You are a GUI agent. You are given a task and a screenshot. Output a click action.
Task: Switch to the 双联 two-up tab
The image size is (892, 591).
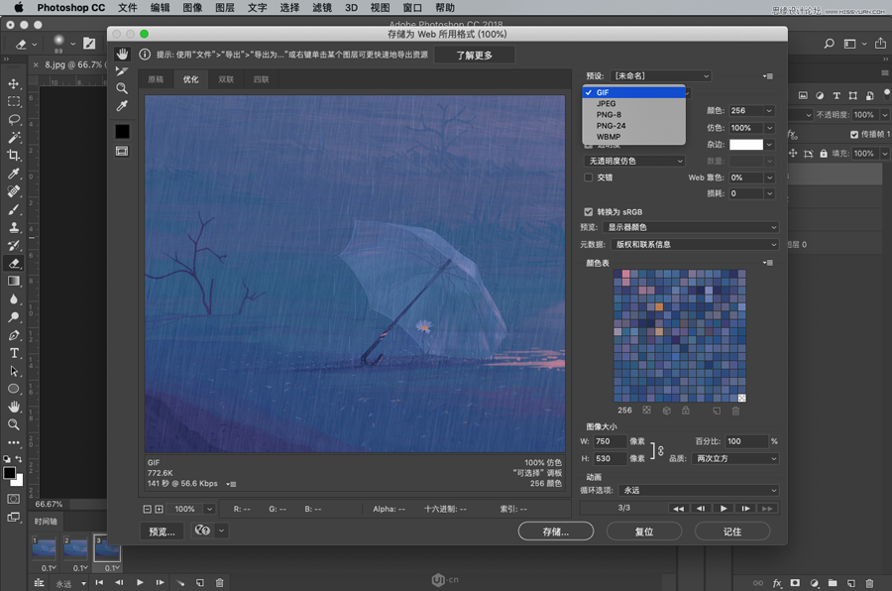pyautogui.click(x=226, y=79)
